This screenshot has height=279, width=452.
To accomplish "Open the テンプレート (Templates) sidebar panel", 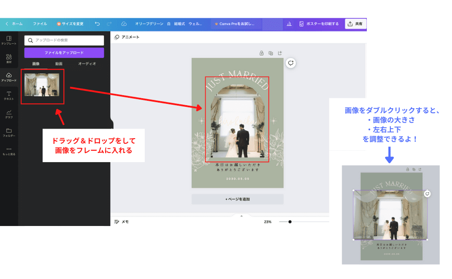I will click(x=9, y=40).
